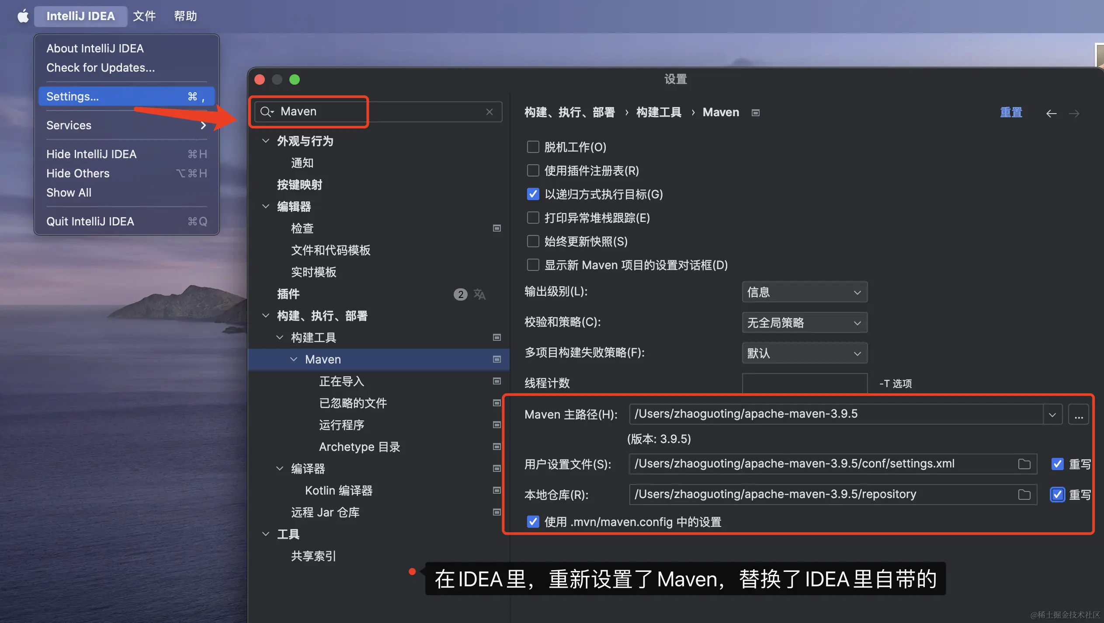The height and width of the screenshot is (623, 1104).
Task: Open 校验和策略 dropdown showing 无全局策略
Action: (x=805, y=323)
